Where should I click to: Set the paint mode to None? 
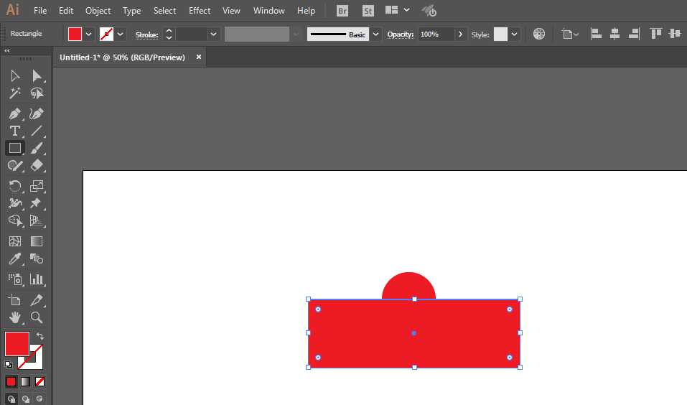(x=40, y=381)
